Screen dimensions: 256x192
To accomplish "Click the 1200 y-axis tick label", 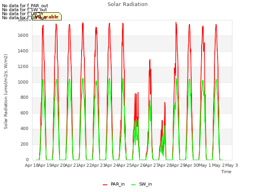I will [x=23, y=66].
